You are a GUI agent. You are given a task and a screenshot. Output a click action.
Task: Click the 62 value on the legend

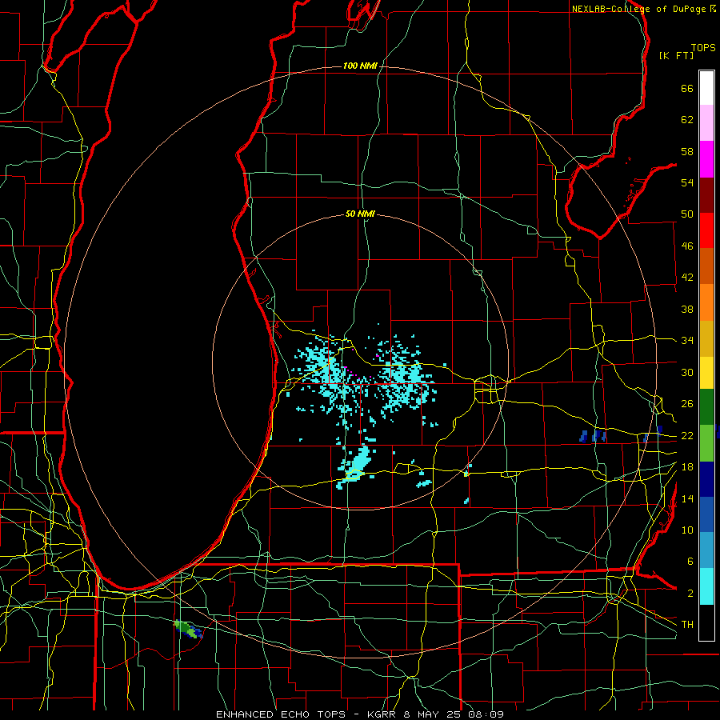point(687,120)
